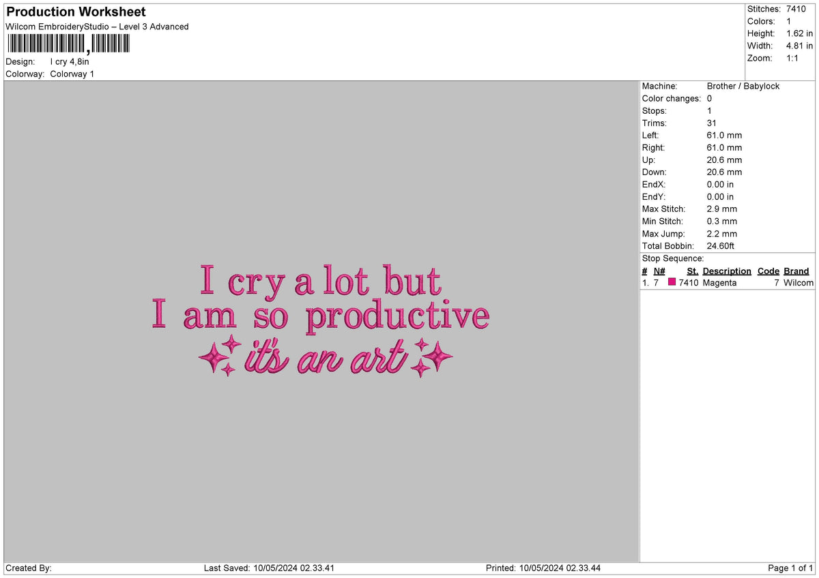This screenshot has width=819, height=578.
Task: Click the Machine field showing Brother / Babylock
Action: pos(744,87)
